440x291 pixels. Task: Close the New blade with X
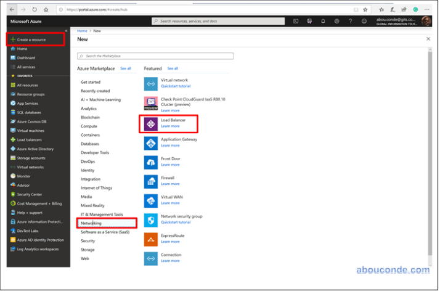(x=428, y=39)
